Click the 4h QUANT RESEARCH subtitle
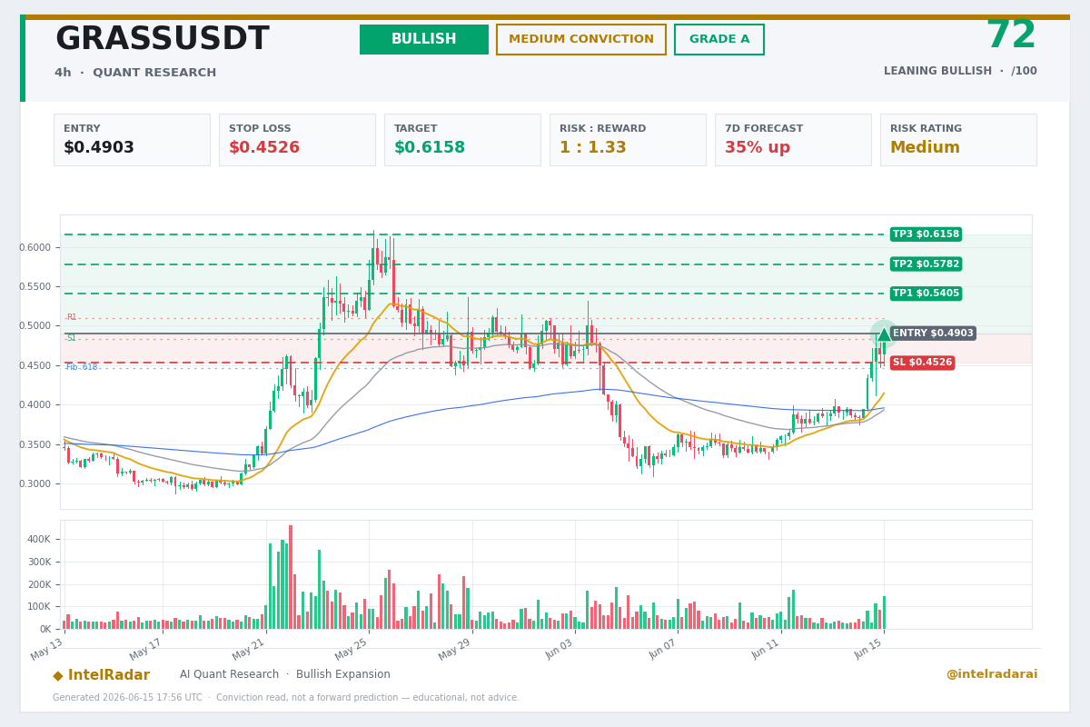 (x=135, y=73)
